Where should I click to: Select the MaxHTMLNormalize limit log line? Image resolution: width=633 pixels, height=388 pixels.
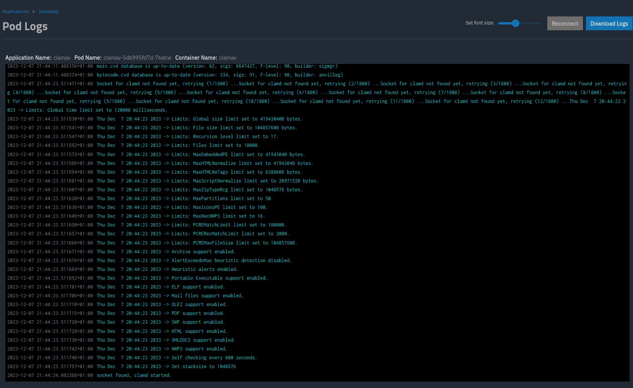pyautogui.click(x=160, y=163)
